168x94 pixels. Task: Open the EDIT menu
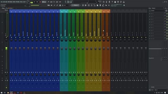pos(4,2)
